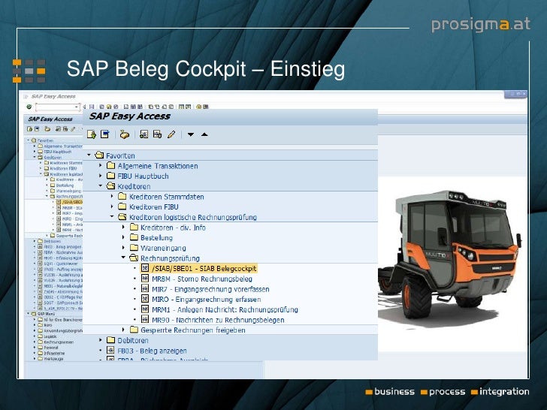Screen dimensions: 547x410
Task: Move favorite down with the down arrow in the enlarged toolbar
Action: [x=191, y=134]
